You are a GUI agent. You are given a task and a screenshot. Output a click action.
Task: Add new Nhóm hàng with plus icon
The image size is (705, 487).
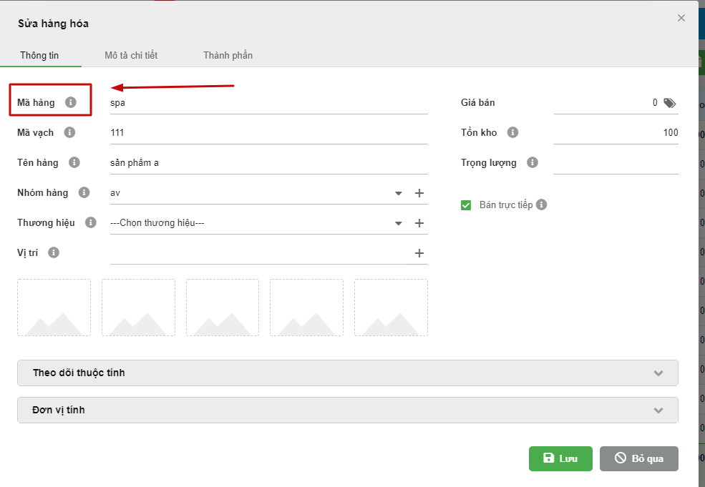[419, 193]
